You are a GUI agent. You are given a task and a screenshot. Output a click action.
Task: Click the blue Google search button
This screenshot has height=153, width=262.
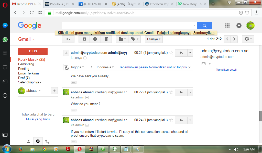204,25
